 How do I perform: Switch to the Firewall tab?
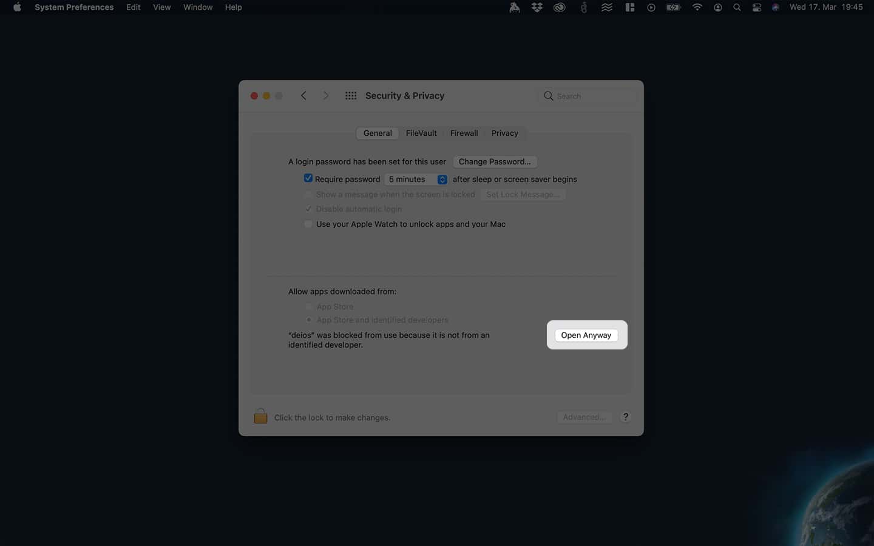coord(464,133)
